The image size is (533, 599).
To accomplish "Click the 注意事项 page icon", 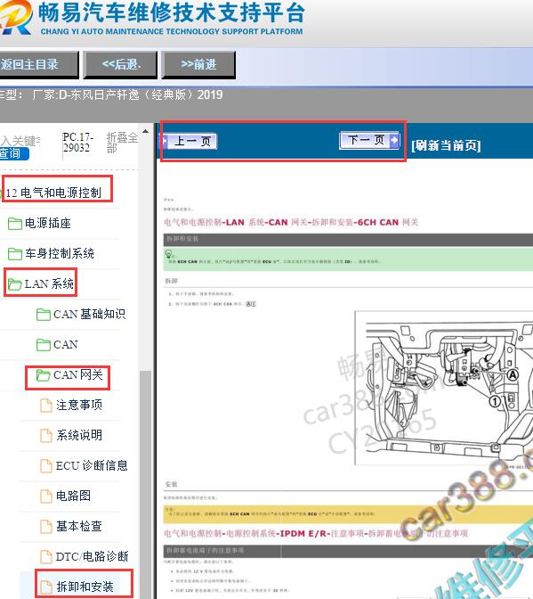I will coord(46,406).
